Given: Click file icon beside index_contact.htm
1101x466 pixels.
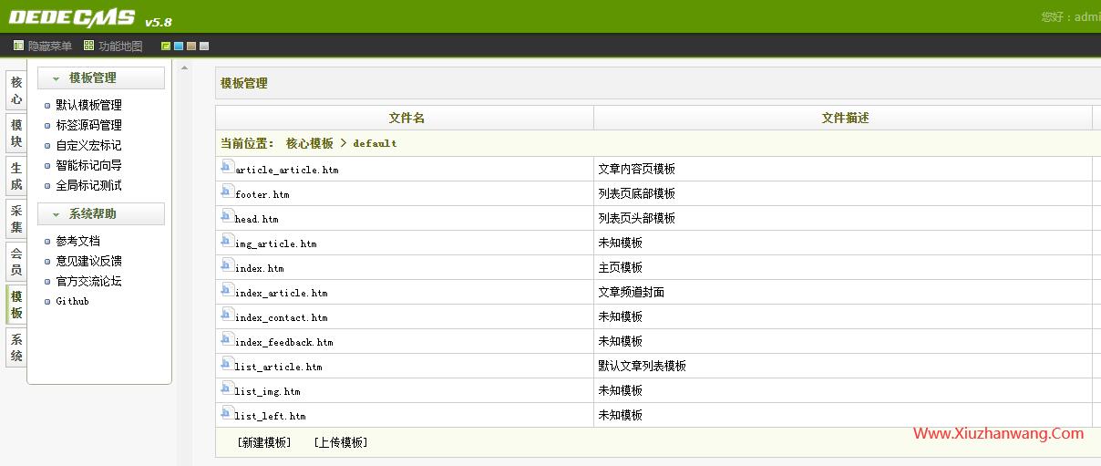Looking at the screenshot, I should (227, 315).
